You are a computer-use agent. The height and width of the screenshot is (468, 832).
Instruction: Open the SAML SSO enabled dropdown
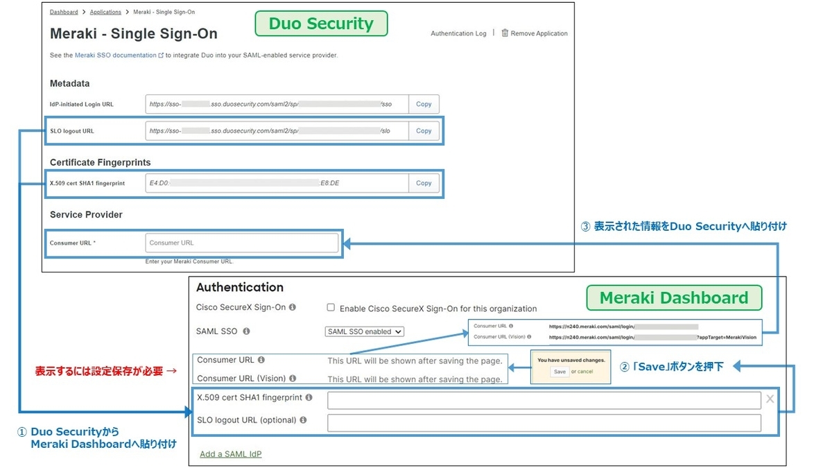365,331
